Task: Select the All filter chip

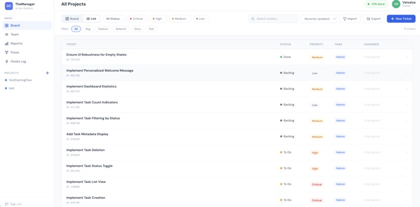Action: (76, 29)
